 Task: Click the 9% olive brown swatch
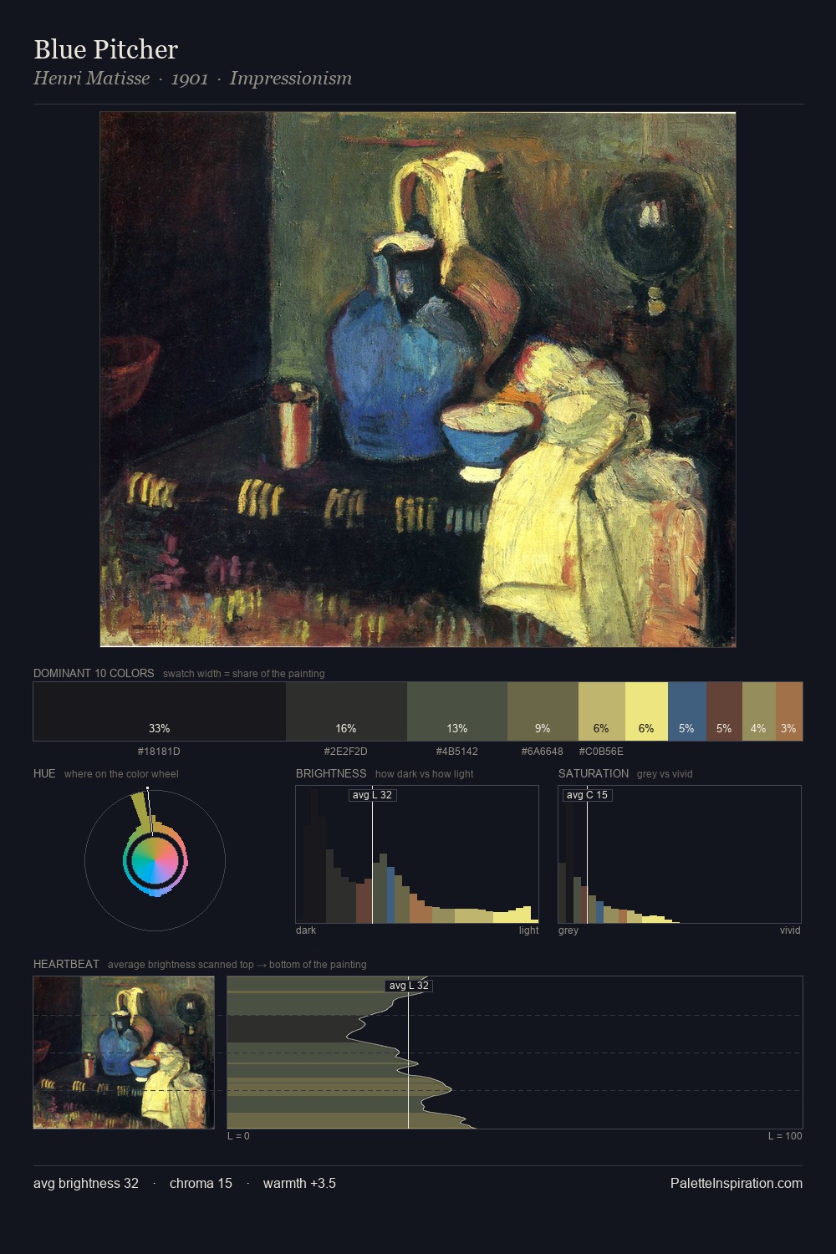tap(543, 711)
